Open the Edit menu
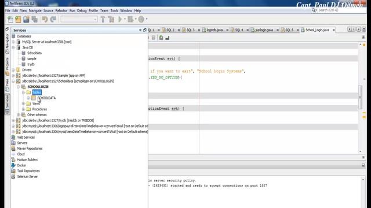Viewport: 371px width, 208px height. click(15, 10)
